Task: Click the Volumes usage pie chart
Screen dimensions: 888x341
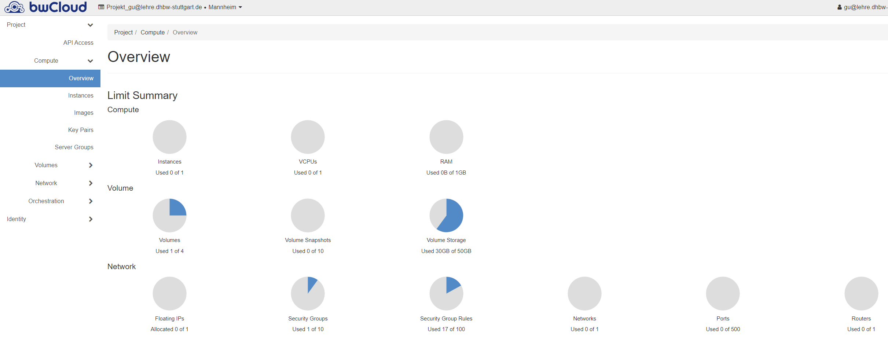Action: click(169, 216)
